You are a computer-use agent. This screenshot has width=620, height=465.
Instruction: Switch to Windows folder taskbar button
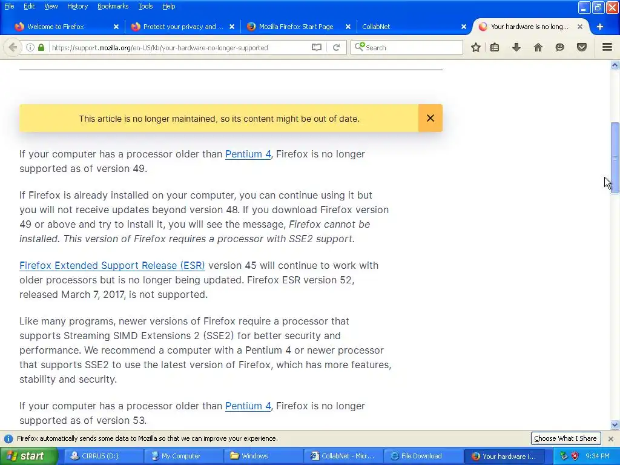point(263,456)
